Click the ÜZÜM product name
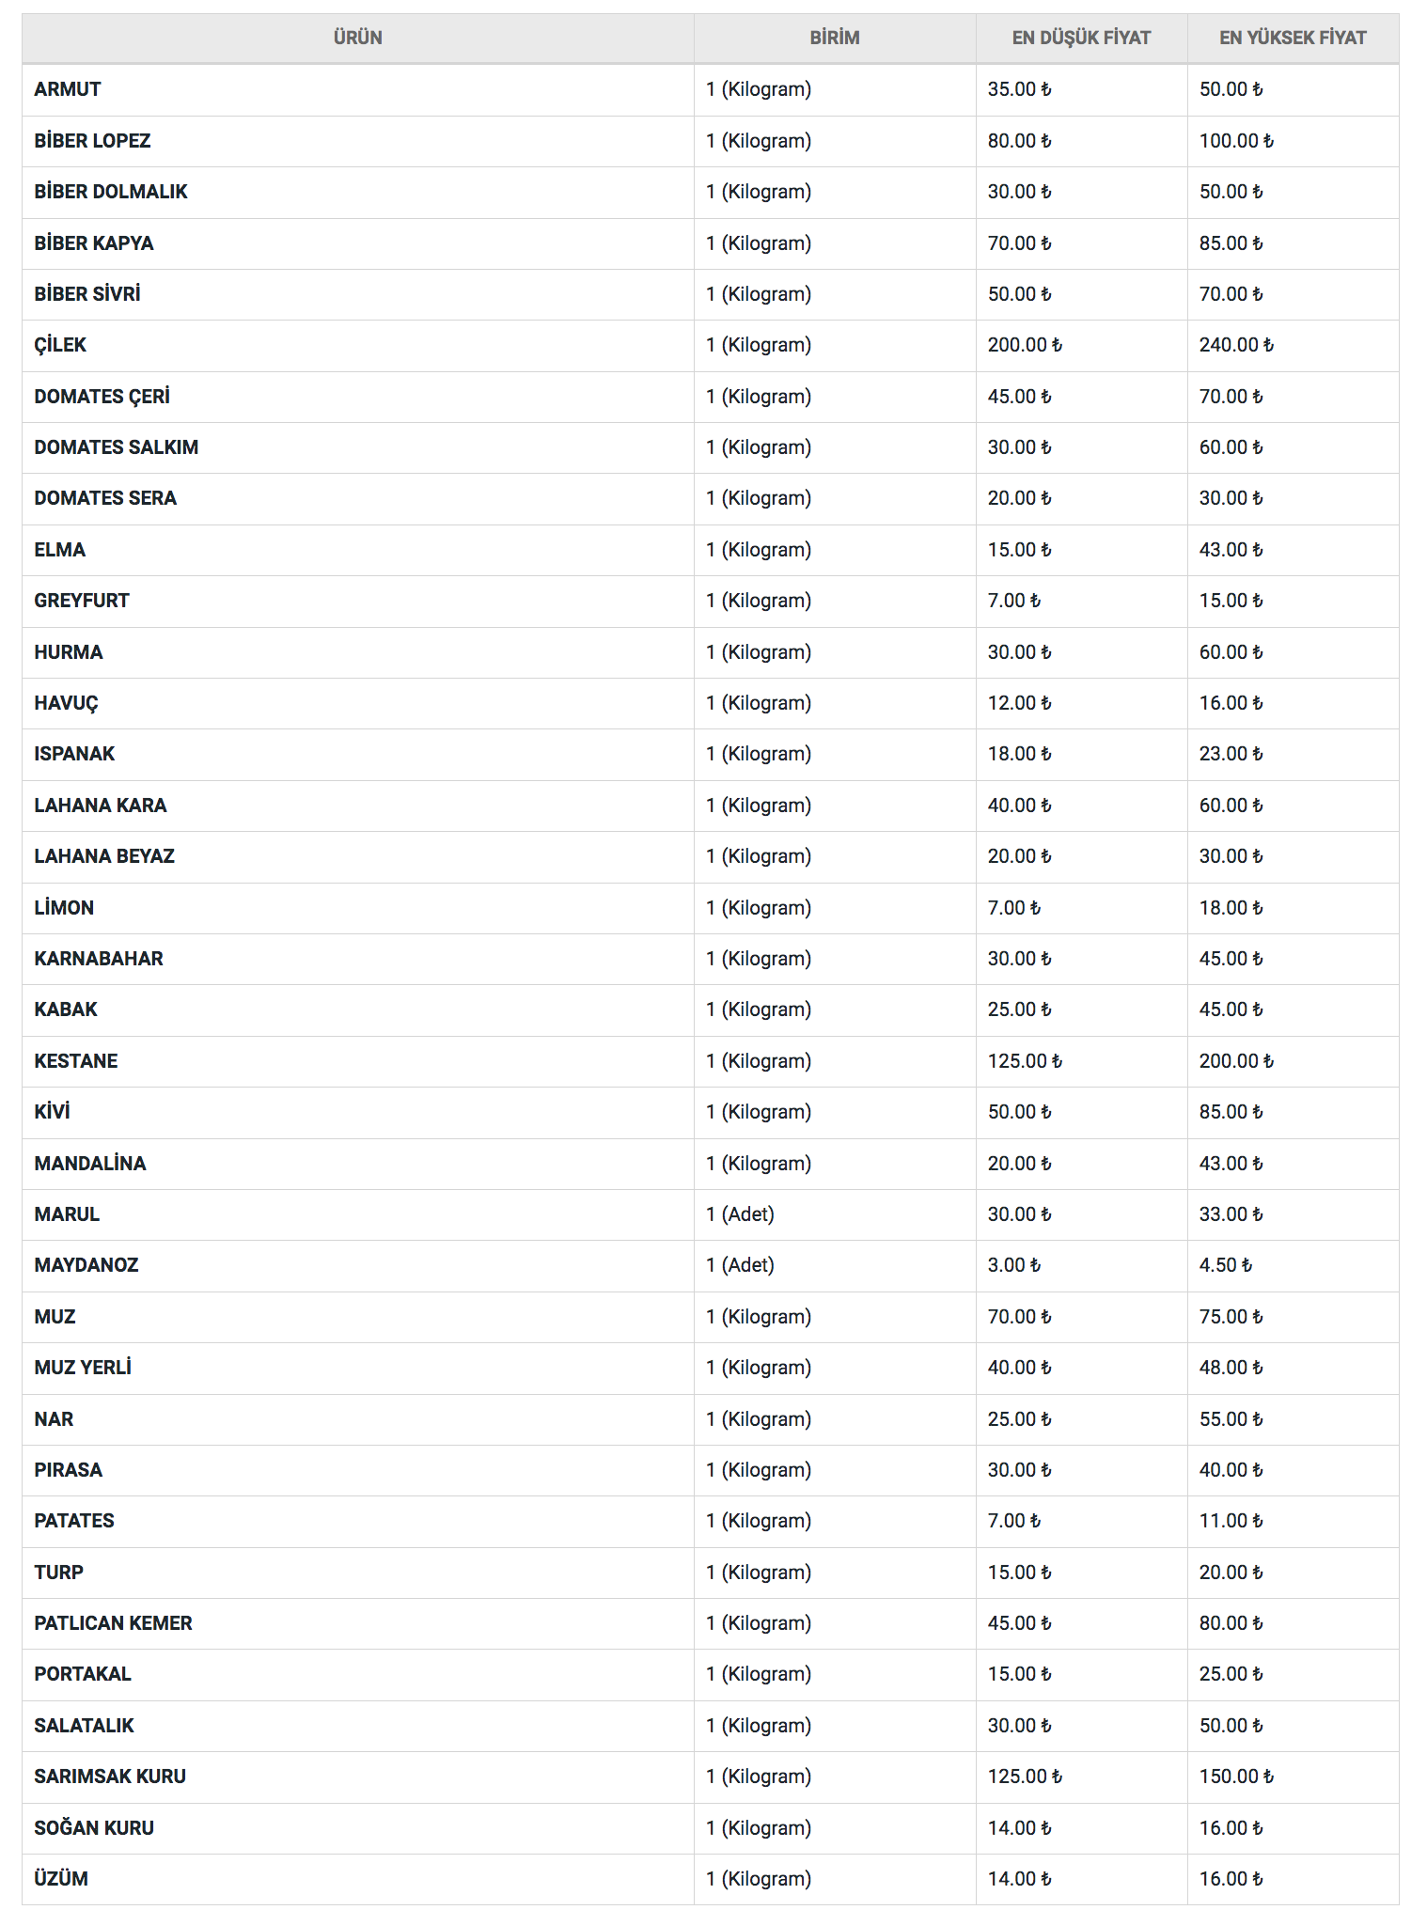This screenshot has width=1427, height=1910. (61, 1879)
